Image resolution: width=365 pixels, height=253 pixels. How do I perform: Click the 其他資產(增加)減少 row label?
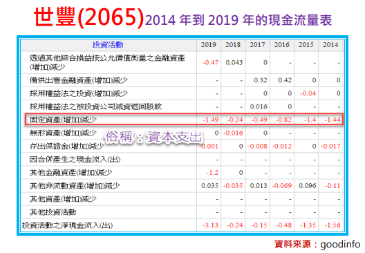(63, 199)
